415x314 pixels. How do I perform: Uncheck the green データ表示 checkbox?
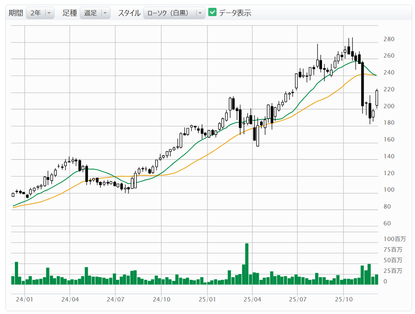(x=212, y=13)
